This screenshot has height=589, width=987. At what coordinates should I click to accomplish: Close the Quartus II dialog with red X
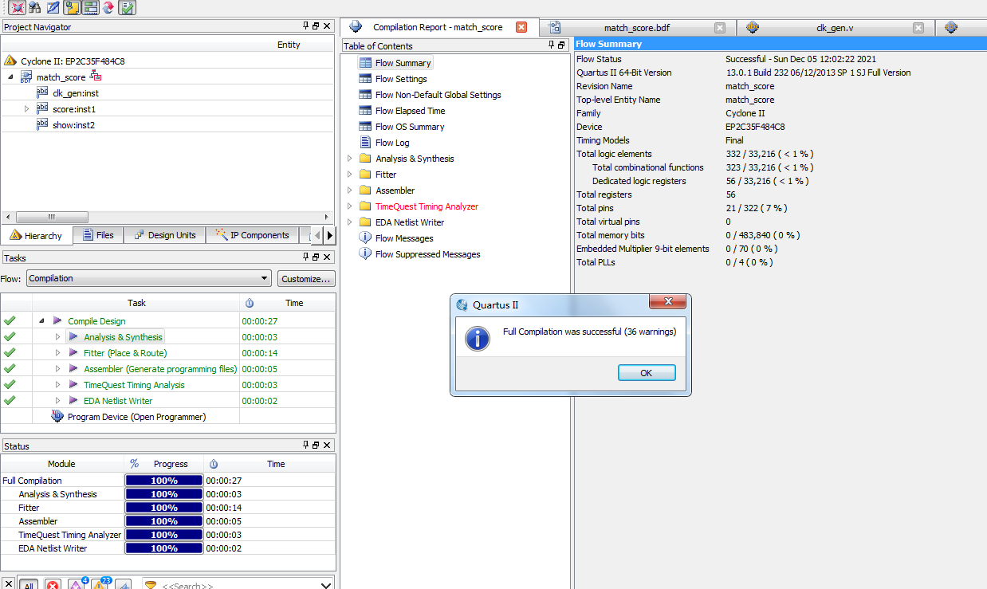pyautogui.click(x=667, y=302)
